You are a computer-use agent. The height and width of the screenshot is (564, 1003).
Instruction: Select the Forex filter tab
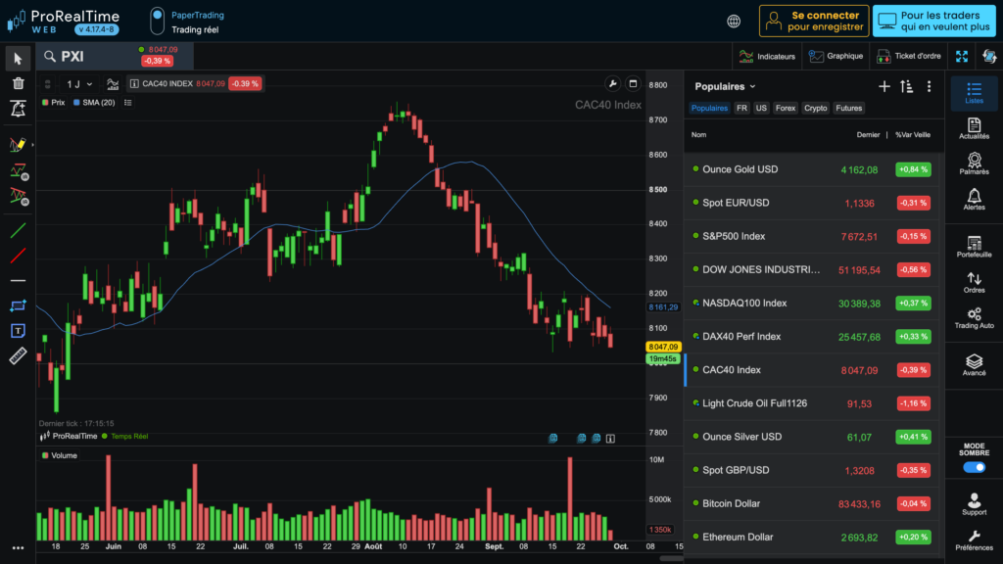click(x=786, y=108)
